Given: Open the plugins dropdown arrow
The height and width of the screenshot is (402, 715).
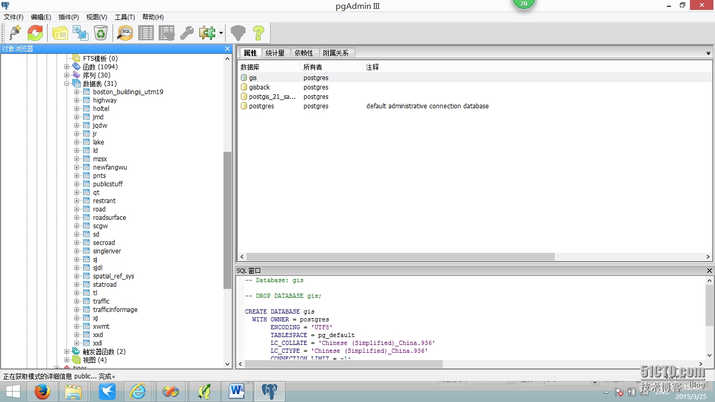Looking at the screenshot, I should (x=221, y=33).
